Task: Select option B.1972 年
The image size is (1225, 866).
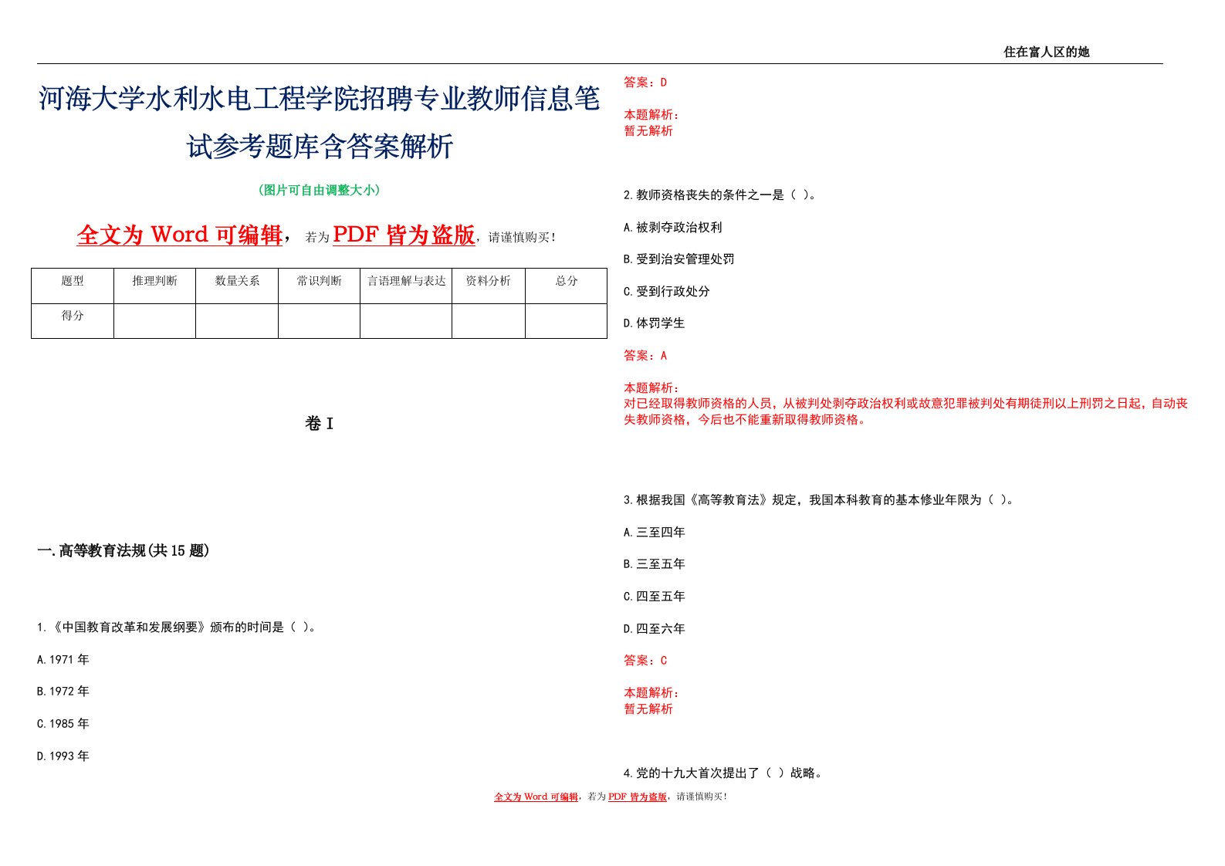Action: (63, 691)
